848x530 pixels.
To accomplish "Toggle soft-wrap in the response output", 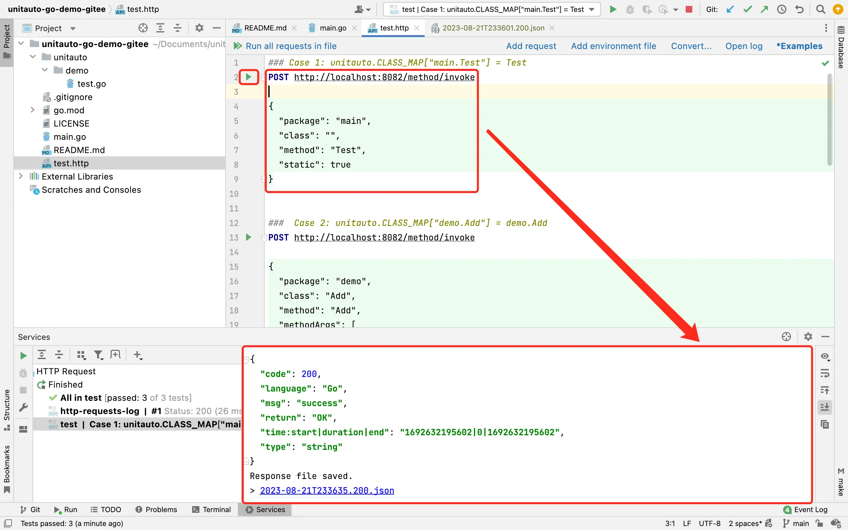I will coord(824,373).
